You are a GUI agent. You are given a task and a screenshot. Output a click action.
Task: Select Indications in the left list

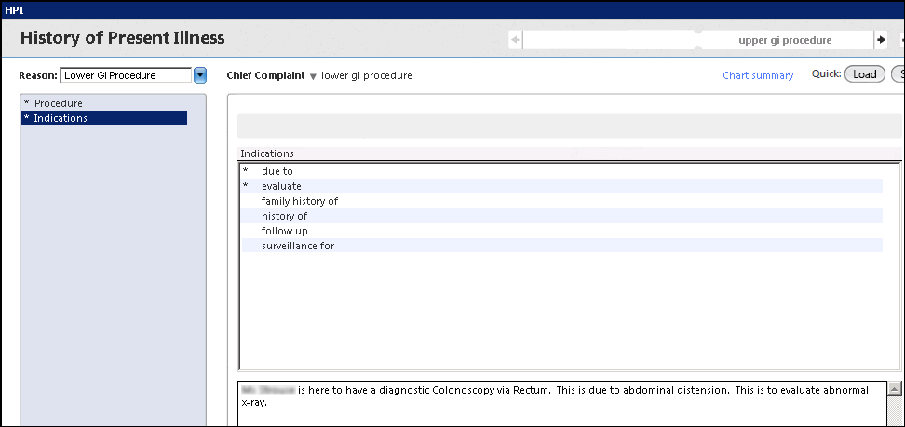coord(104,118)
